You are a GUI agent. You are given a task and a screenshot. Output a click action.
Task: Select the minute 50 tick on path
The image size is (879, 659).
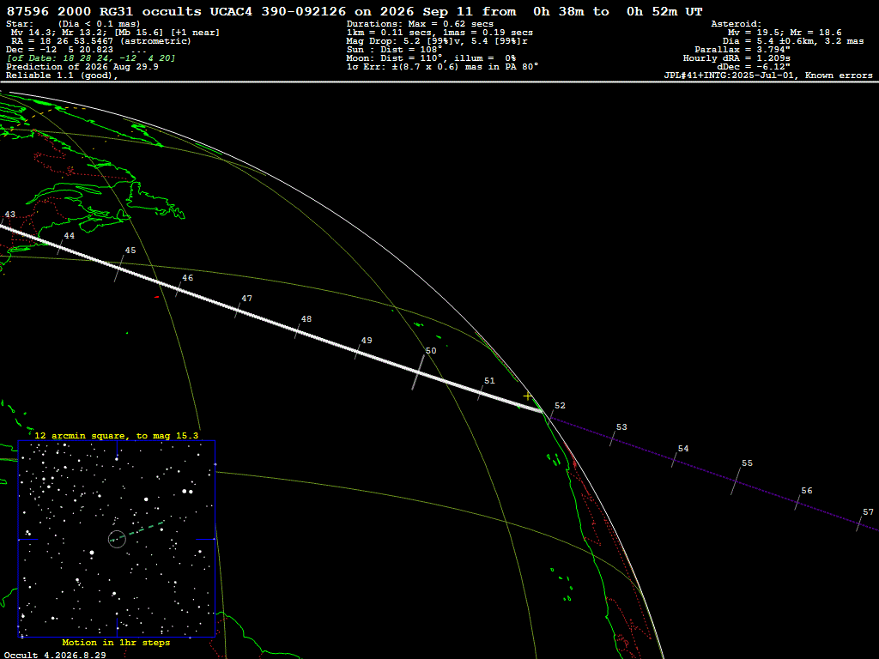pyautogui.click(x=418, y=372)
